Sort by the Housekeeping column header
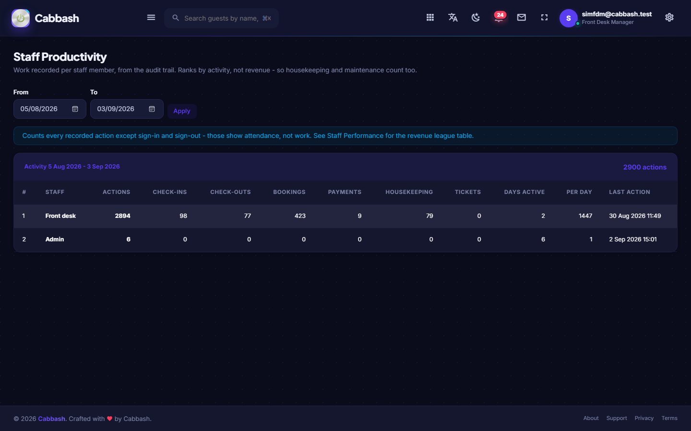 click(x=409, y=192)
